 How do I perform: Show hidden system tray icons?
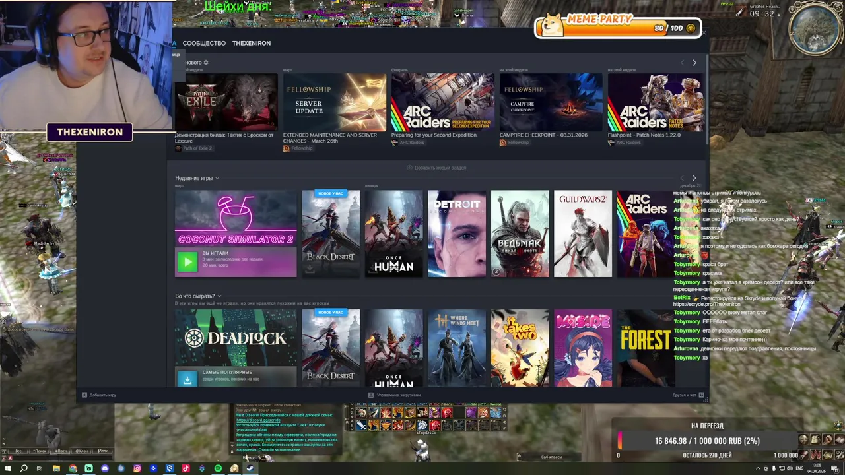(x=758, y=468)
